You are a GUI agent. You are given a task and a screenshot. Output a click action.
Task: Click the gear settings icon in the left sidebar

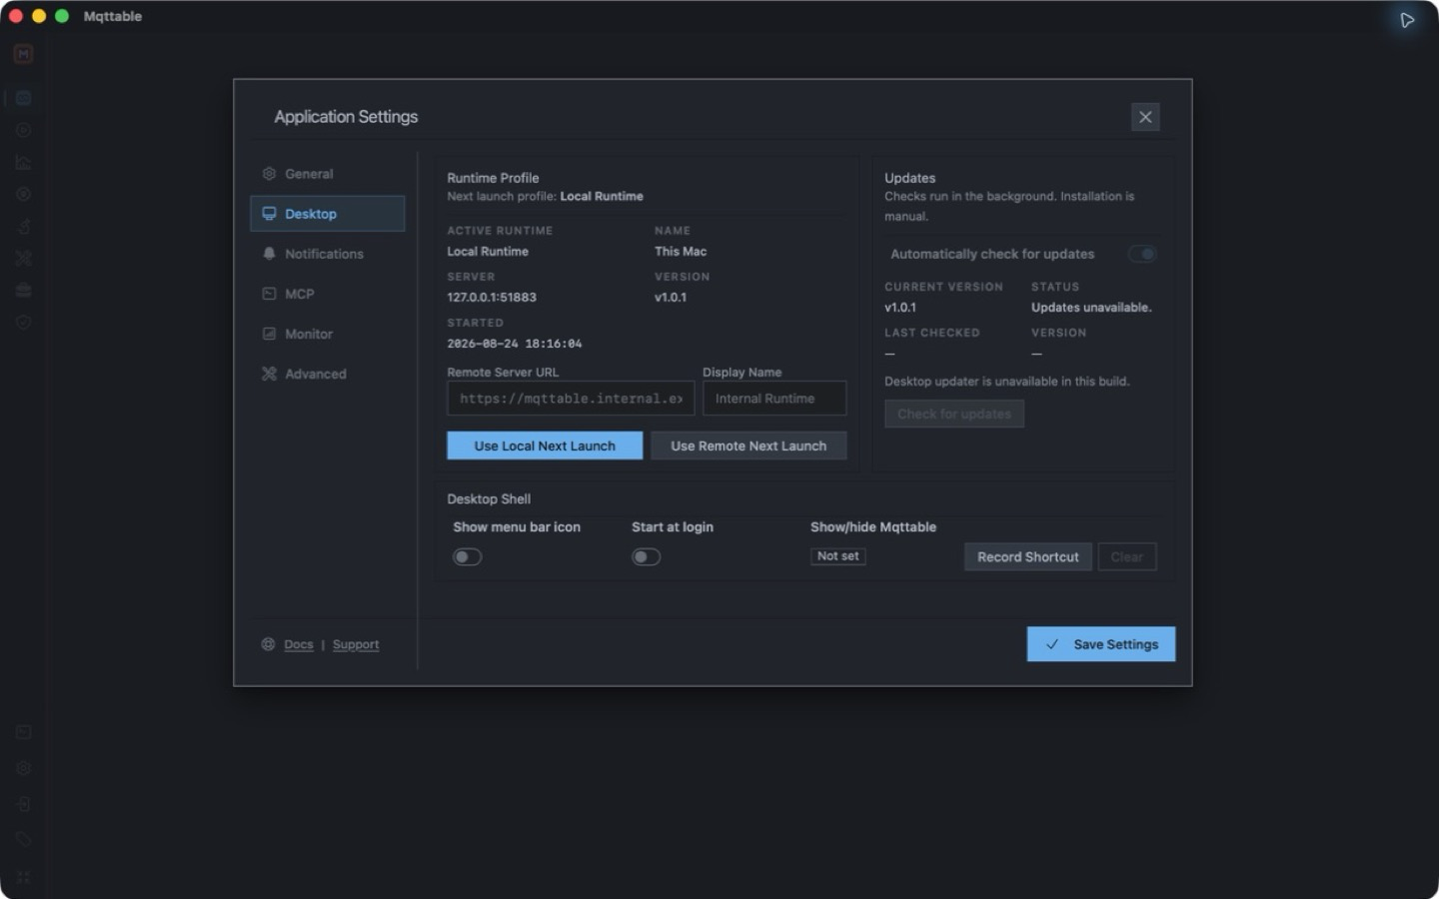(23, 768)
